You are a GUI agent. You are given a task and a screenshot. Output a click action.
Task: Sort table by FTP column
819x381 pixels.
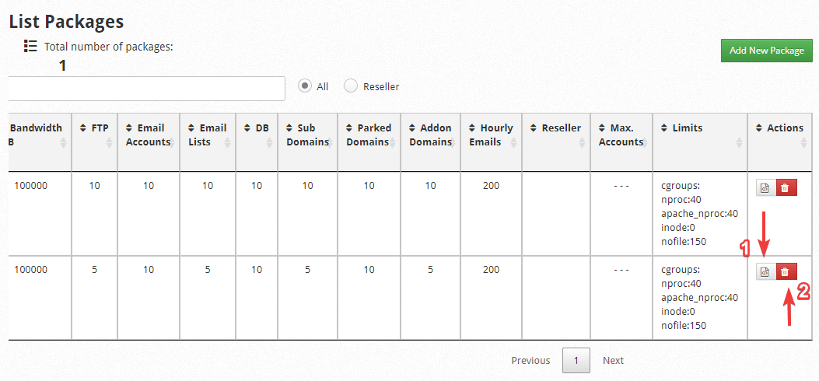[94, 128]
